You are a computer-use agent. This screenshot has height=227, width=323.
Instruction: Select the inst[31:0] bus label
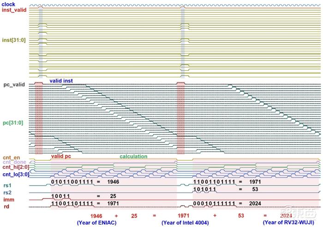[14, 40]
